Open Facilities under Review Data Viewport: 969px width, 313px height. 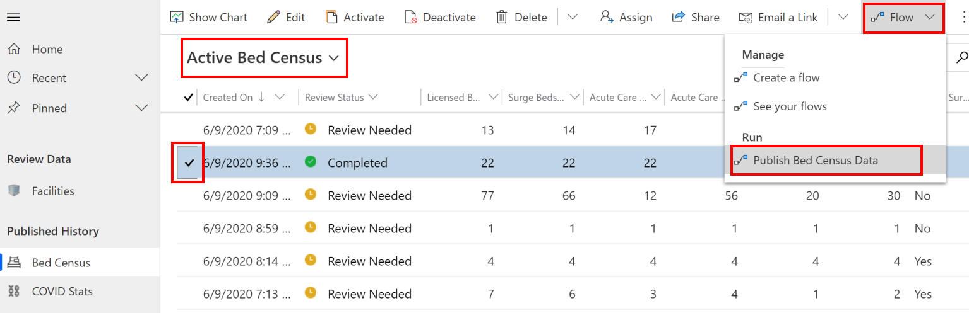click(x=53, y=191)
